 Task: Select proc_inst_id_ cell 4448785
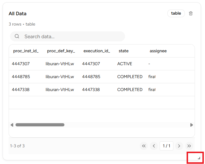tap(21, 77)
